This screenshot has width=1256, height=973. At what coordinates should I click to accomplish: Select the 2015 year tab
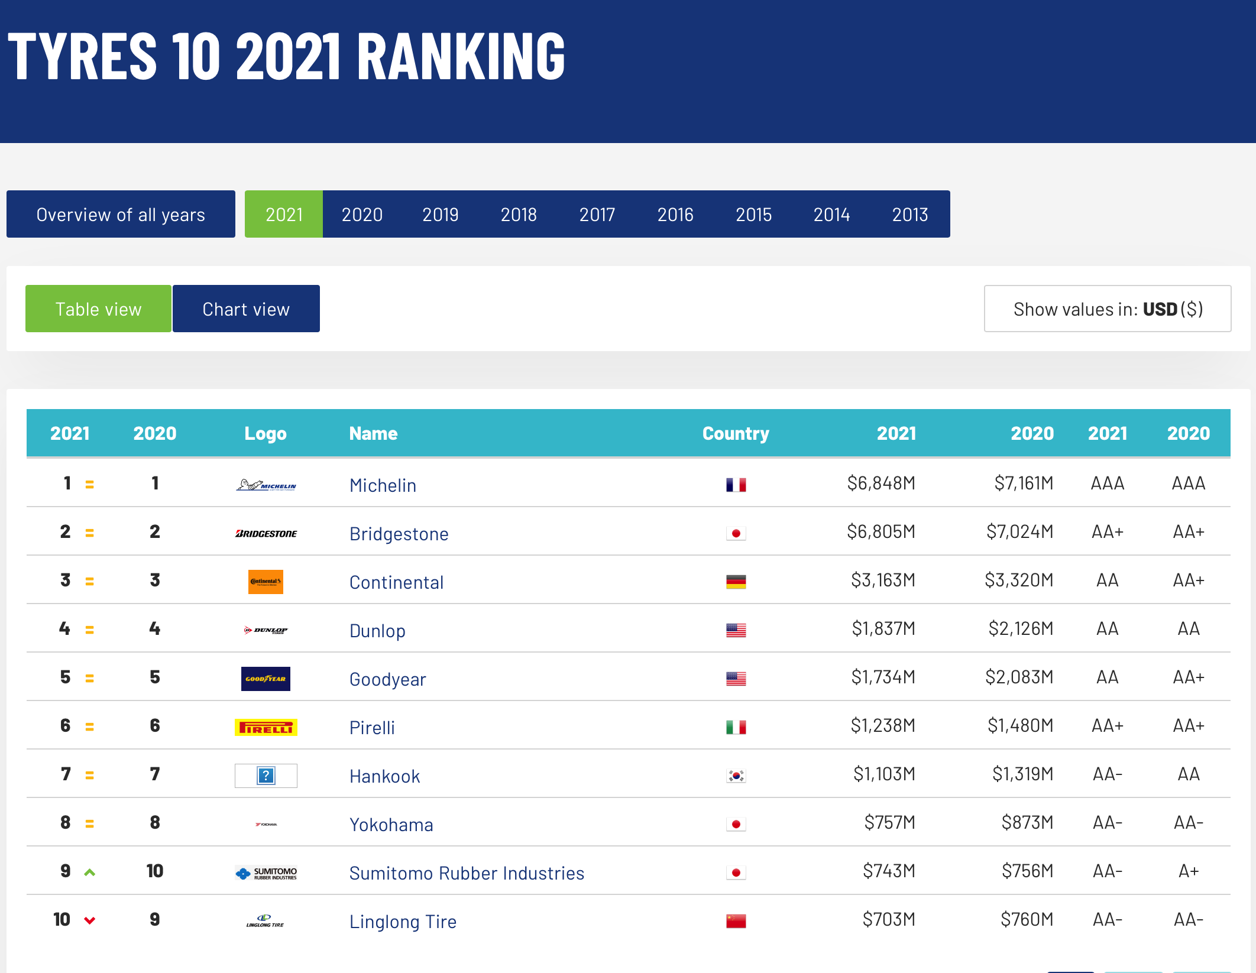click(x=753, y=214)
